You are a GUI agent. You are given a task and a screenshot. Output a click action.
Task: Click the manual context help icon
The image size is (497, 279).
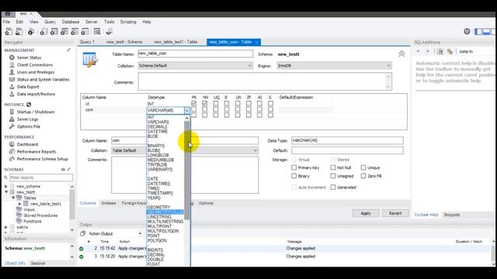pos(440,51)
